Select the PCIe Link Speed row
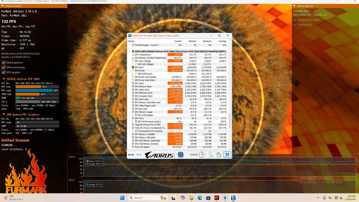The image size is (359, 202). pyautogui.click(x=179, y=147)
